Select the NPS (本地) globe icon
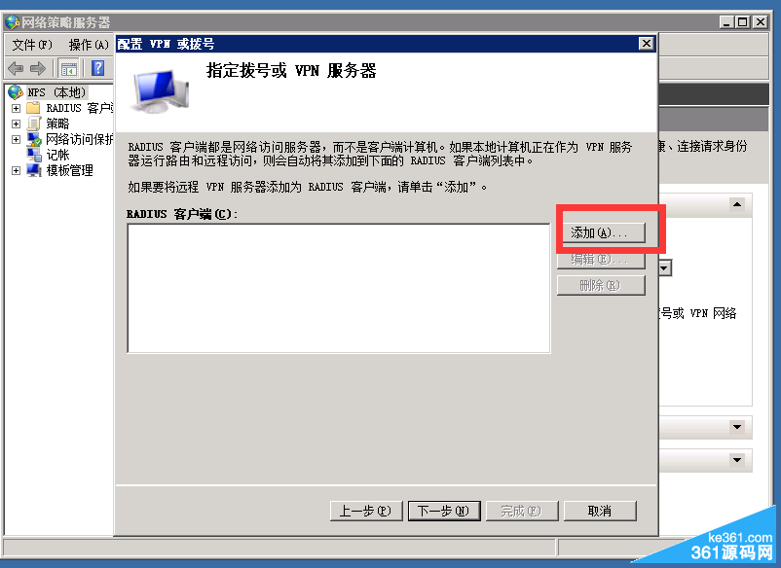 point(16,92)
